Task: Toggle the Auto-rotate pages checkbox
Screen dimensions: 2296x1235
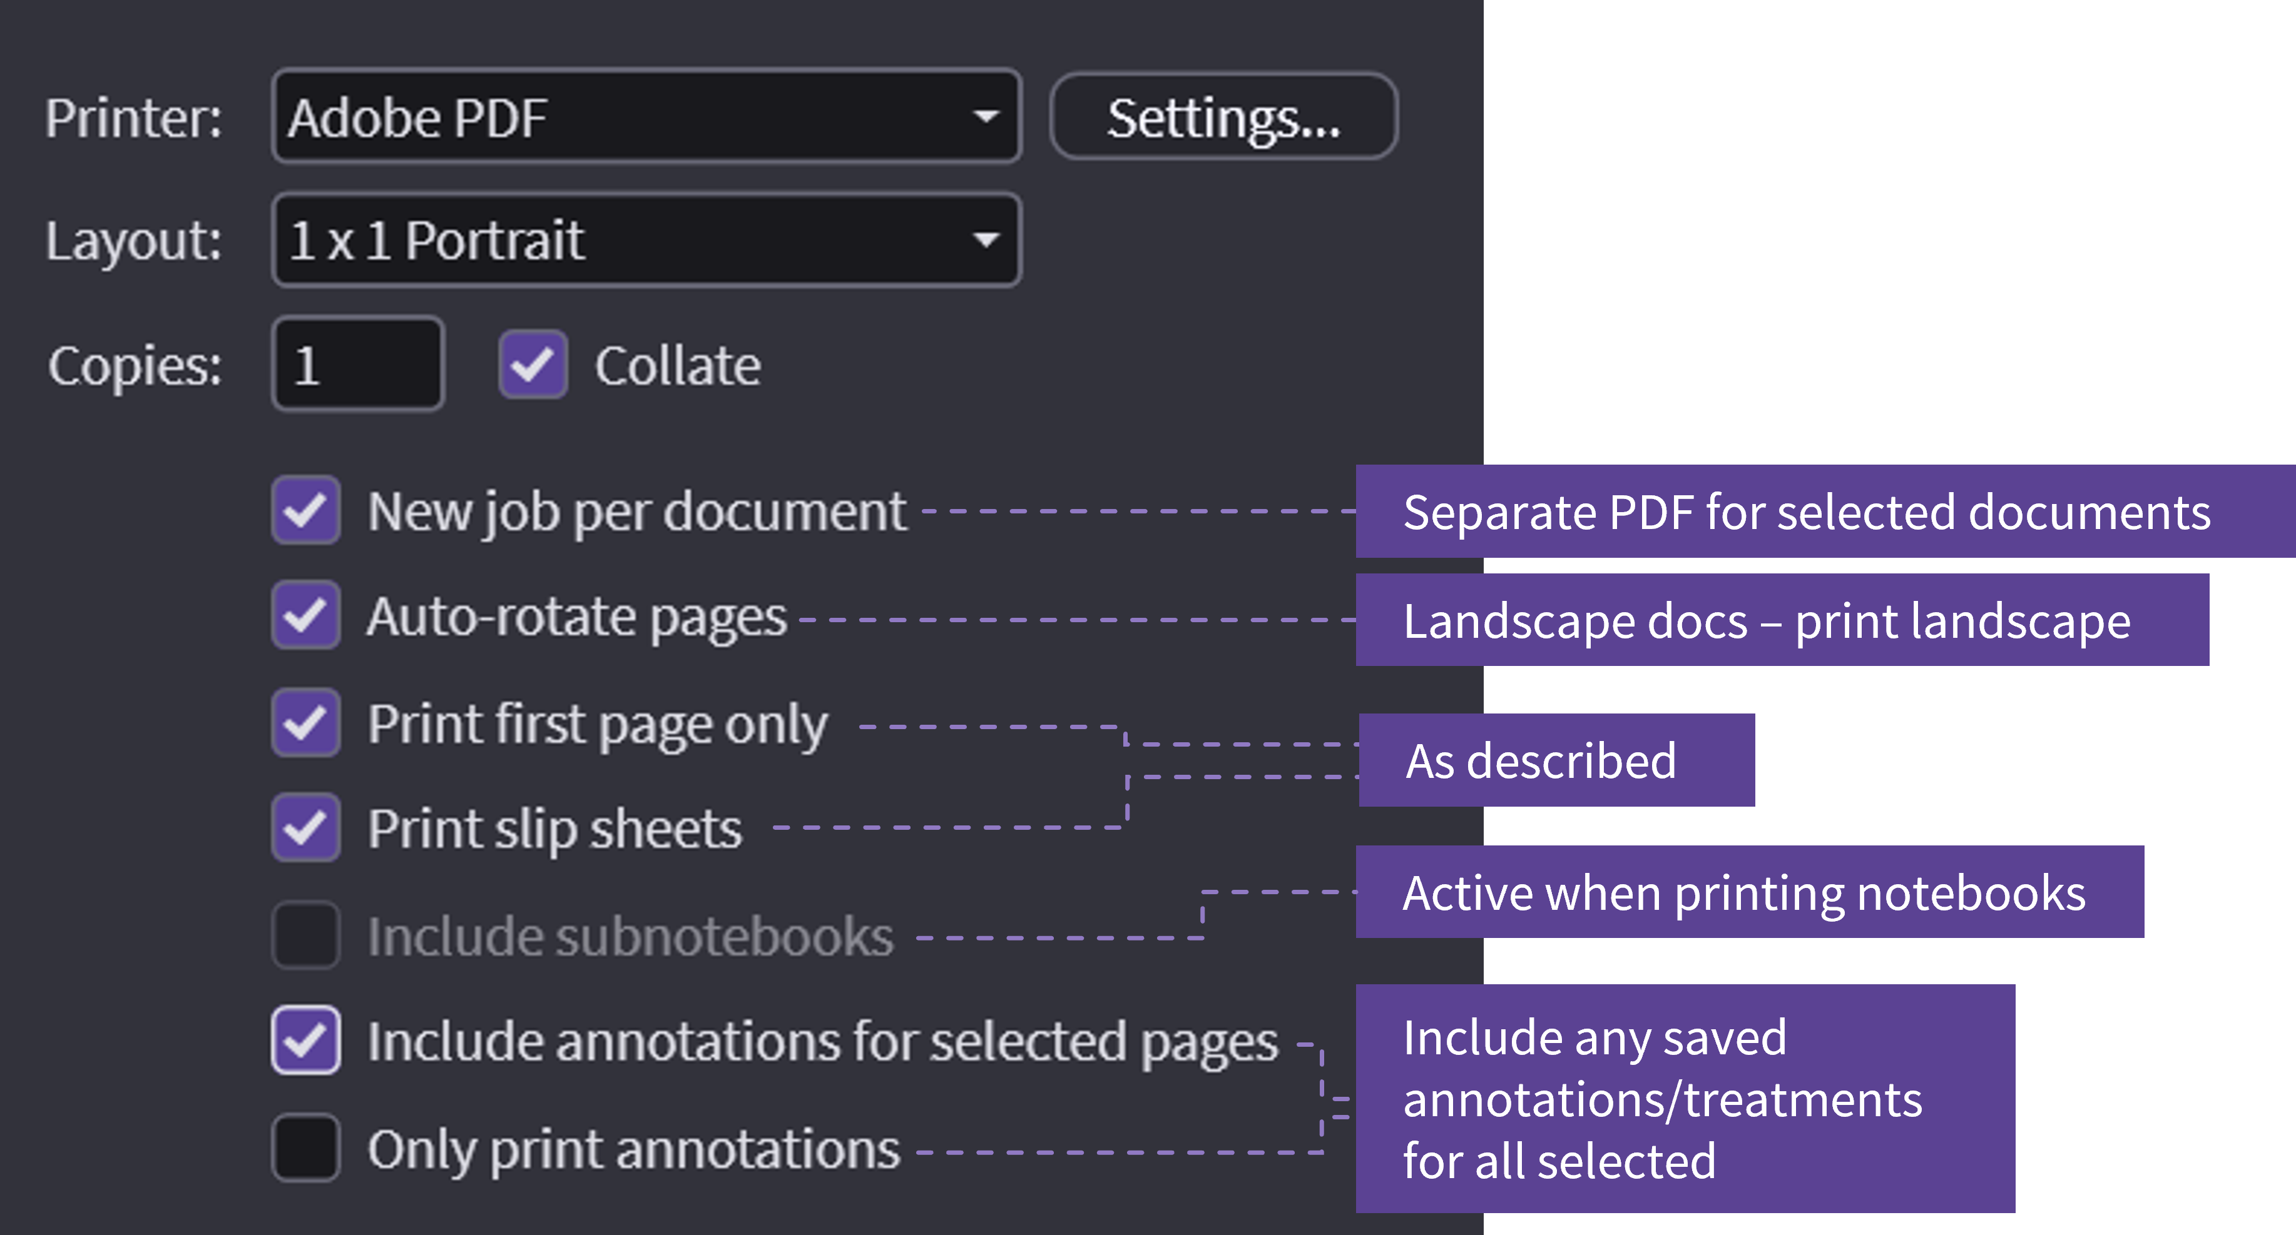Action: 306,615
